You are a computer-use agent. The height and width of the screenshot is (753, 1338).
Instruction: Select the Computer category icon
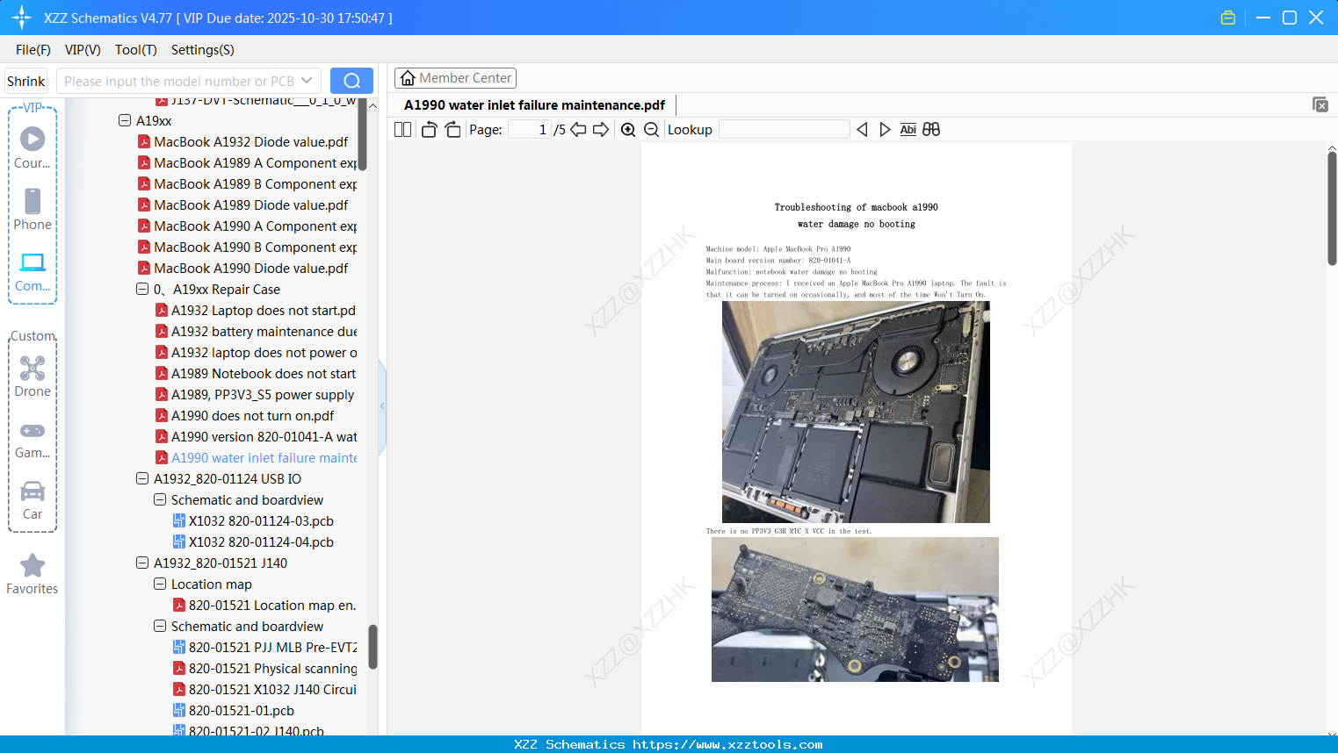tap(33, 271)
